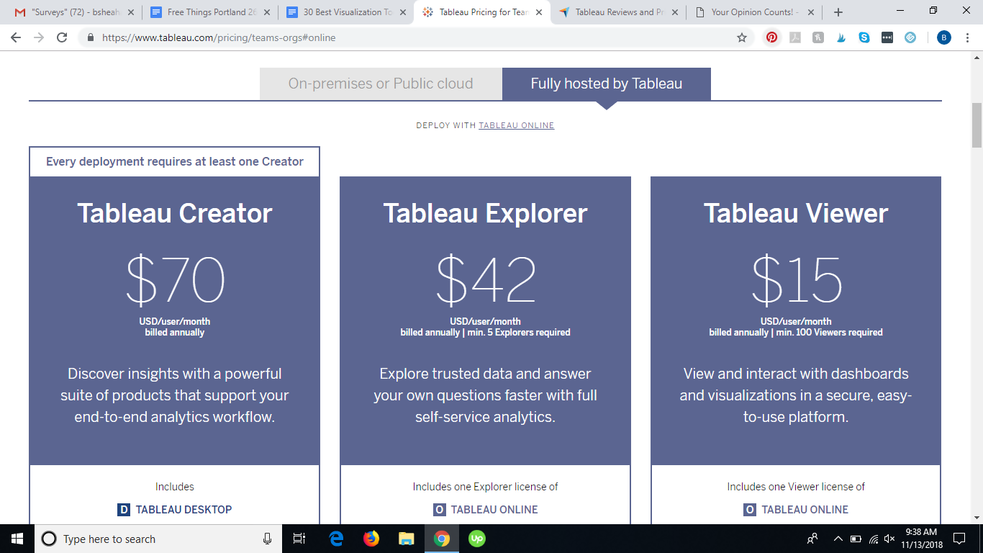Screen dimensions: 983x553
Task: Open File Explorer from the taskbar
Action: point(407,539)
